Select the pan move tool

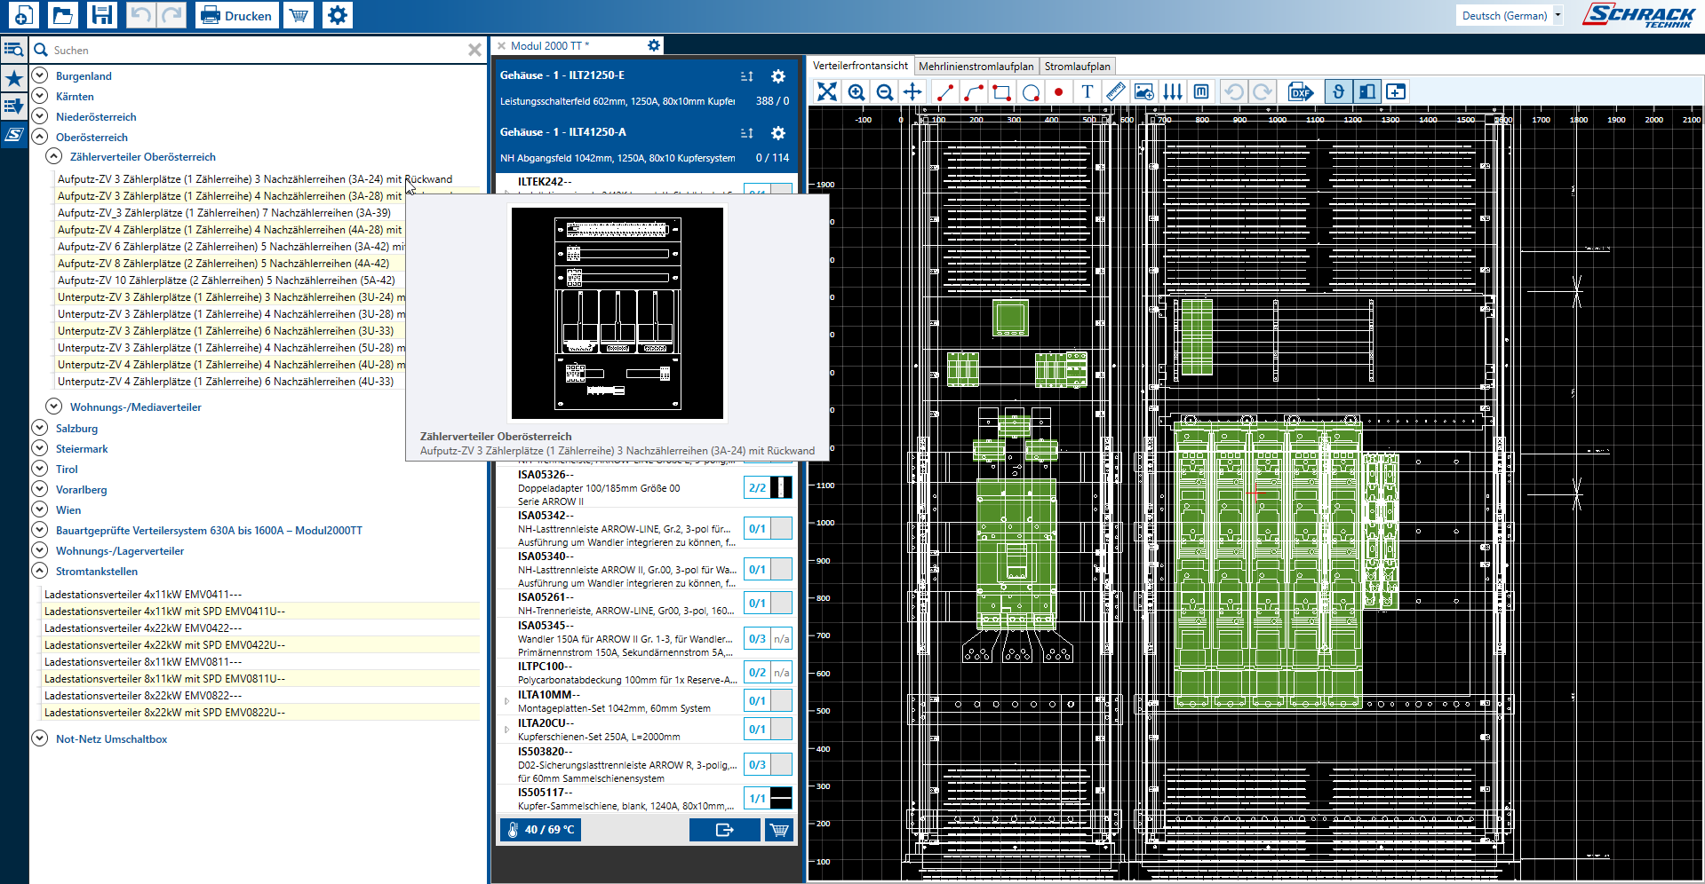(912, 91)
